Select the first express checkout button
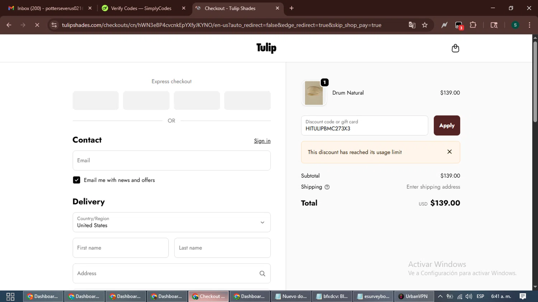 point(95,100)
